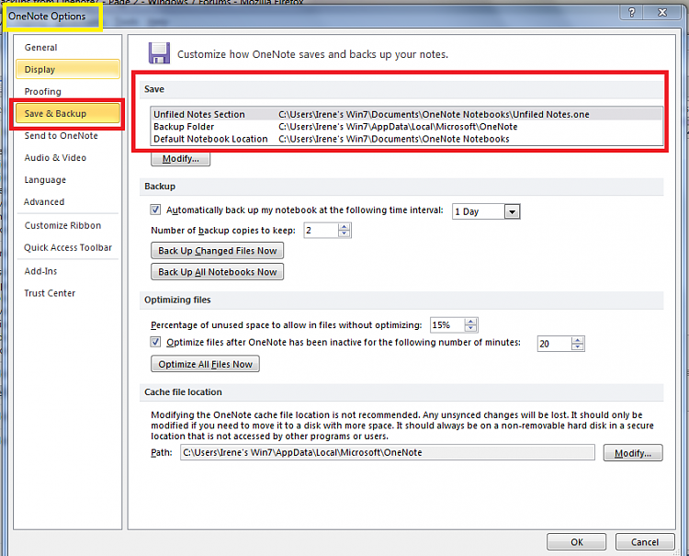Close the OneNote Options dialog
The width and height of the screenshot is (689, 556).
pyautogui.click(x=662, y=13)
